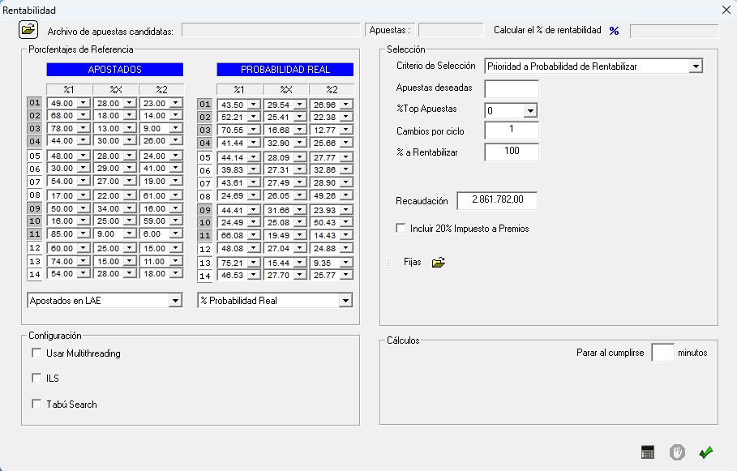Click the Recaudación amount field

point(497,200)
